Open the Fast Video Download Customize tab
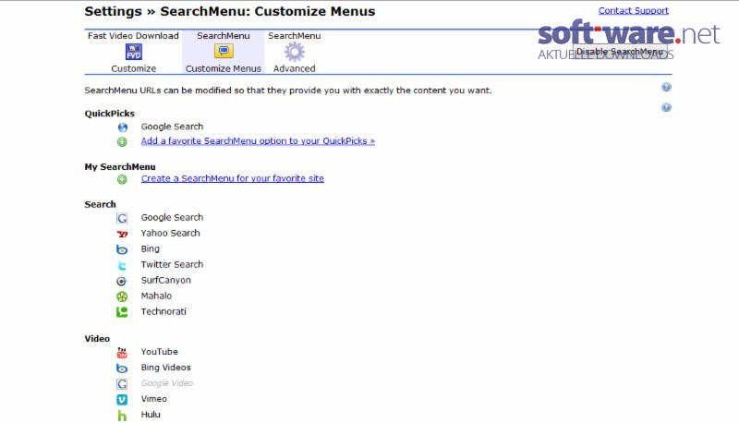739x423 pixels. [133, 52]
